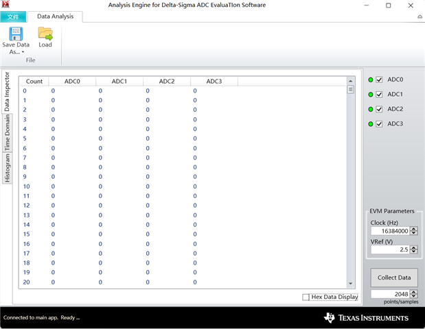Click the ADC3 green status indicator
The image size is (425, 329).
pos(371,124)
